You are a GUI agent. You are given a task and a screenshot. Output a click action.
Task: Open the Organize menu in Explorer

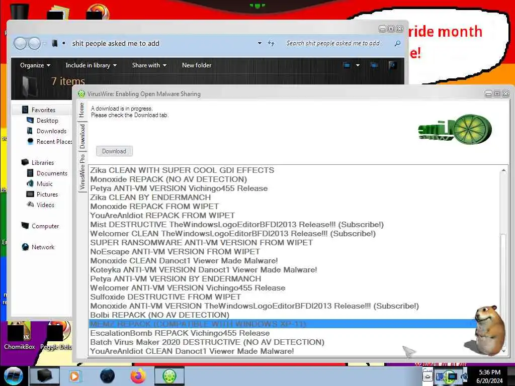(35, 65)
